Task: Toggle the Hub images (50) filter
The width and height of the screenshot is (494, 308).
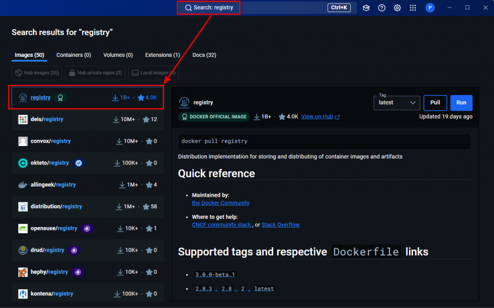Action: click(37, 73)
